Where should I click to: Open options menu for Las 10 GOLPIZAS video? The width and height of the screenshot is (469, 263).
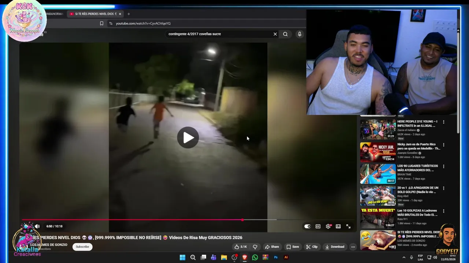443,211
